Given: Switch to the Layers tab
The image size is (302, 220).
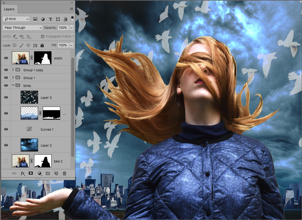Looking at the screenshot, I should [x=9, y=9].
